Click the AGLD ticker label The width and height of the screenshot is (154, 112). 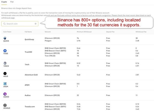pyautogui.click(x=6, y=76)
